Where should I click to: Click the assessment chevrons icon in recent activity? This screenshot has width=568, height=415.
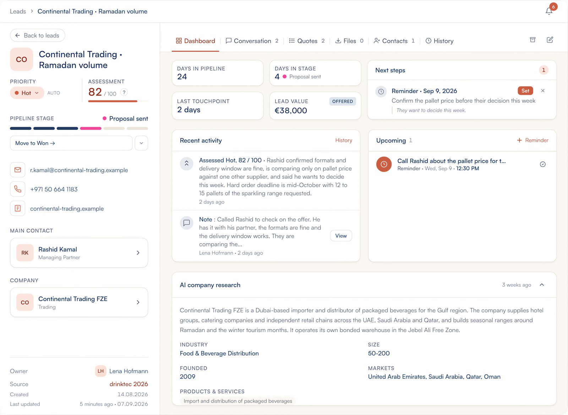pyautogui.click(x=186, y=164)
